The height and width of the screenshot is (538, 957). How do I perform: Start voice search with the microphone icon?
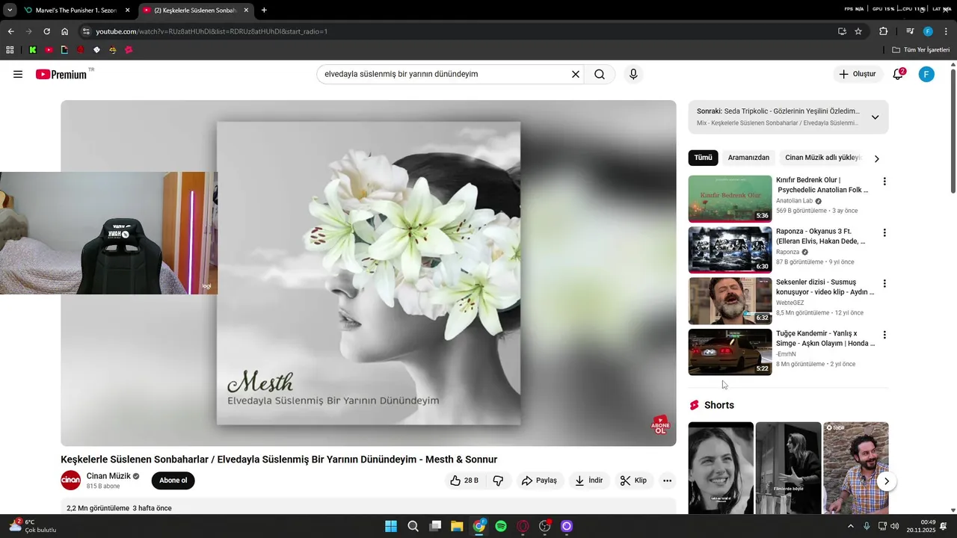[x=633, y=74]
